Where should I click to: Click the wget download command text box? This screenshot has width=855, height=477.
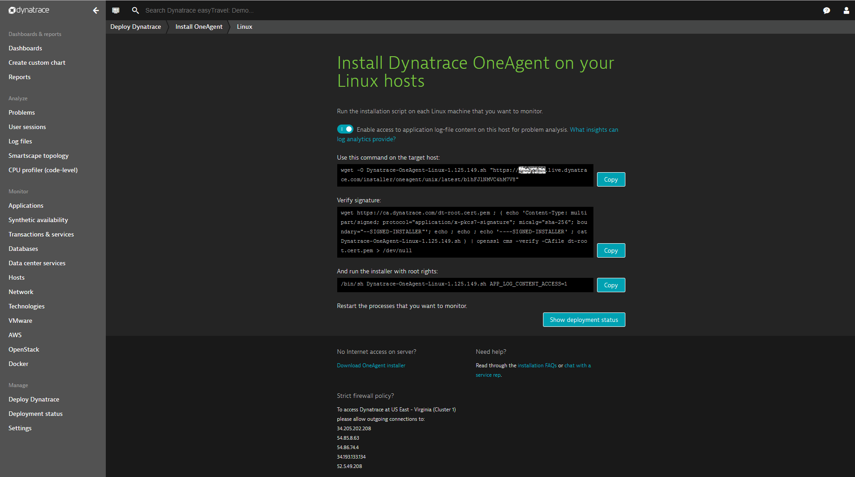(x=465, y=175)
